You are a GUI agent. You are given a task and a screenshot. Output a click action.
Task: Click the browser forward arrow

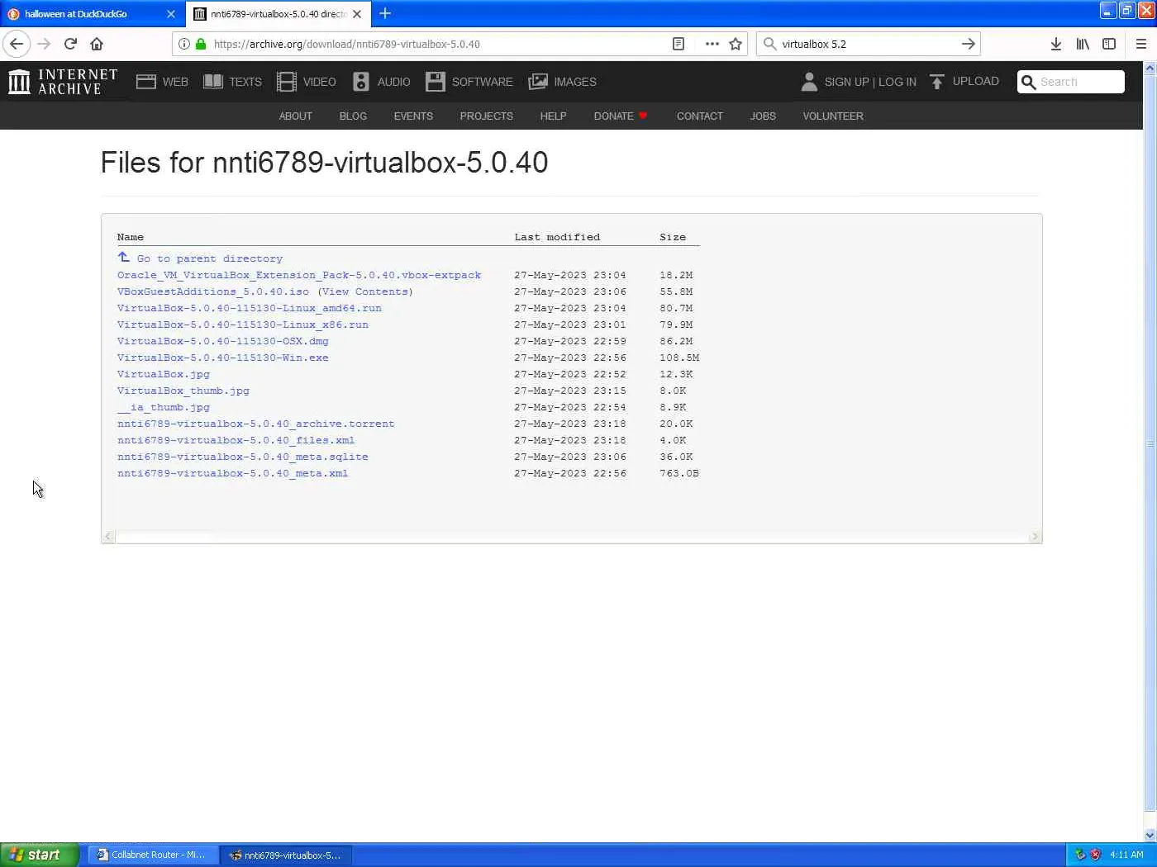pyautogui.click(x=45, y=44)
